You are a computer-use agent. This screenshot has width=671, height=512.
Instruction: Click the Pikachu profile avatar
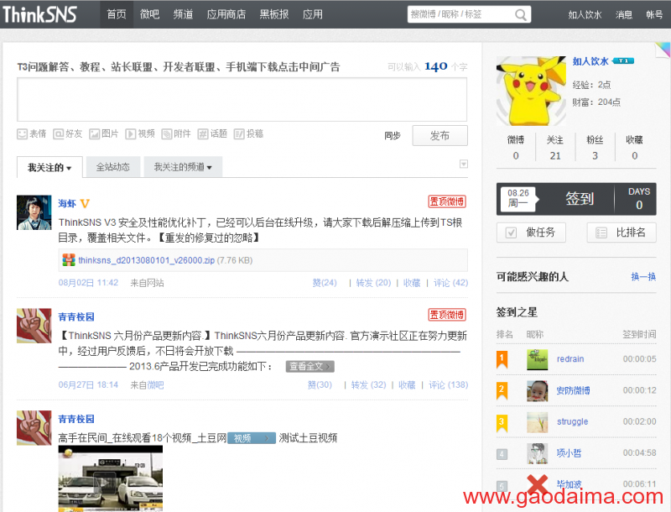pyautogui.click(x=531, y=91)
